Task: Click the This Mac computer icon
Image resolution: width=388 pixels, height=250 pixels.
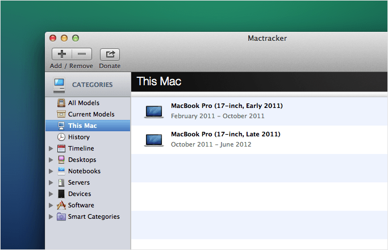Action: coord(61,126)
